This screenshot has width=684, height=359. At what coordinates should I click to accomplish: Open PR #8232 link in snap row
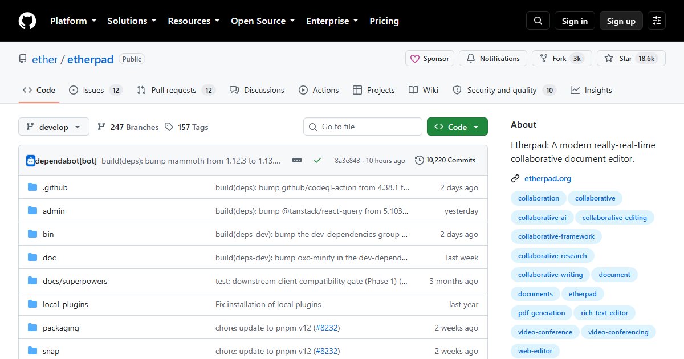point(327,351)
